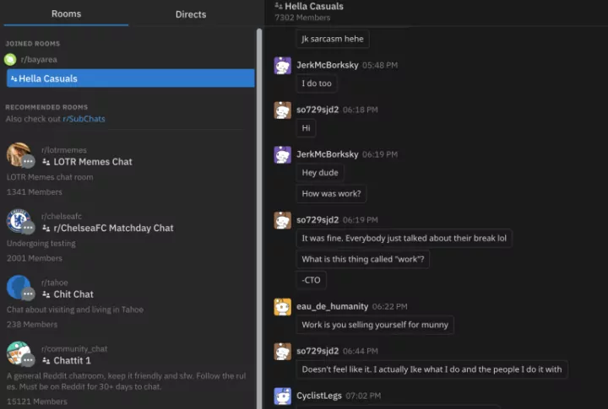
Task: Click the r/tahoe blue avatar icon
Action: [19, 288]
